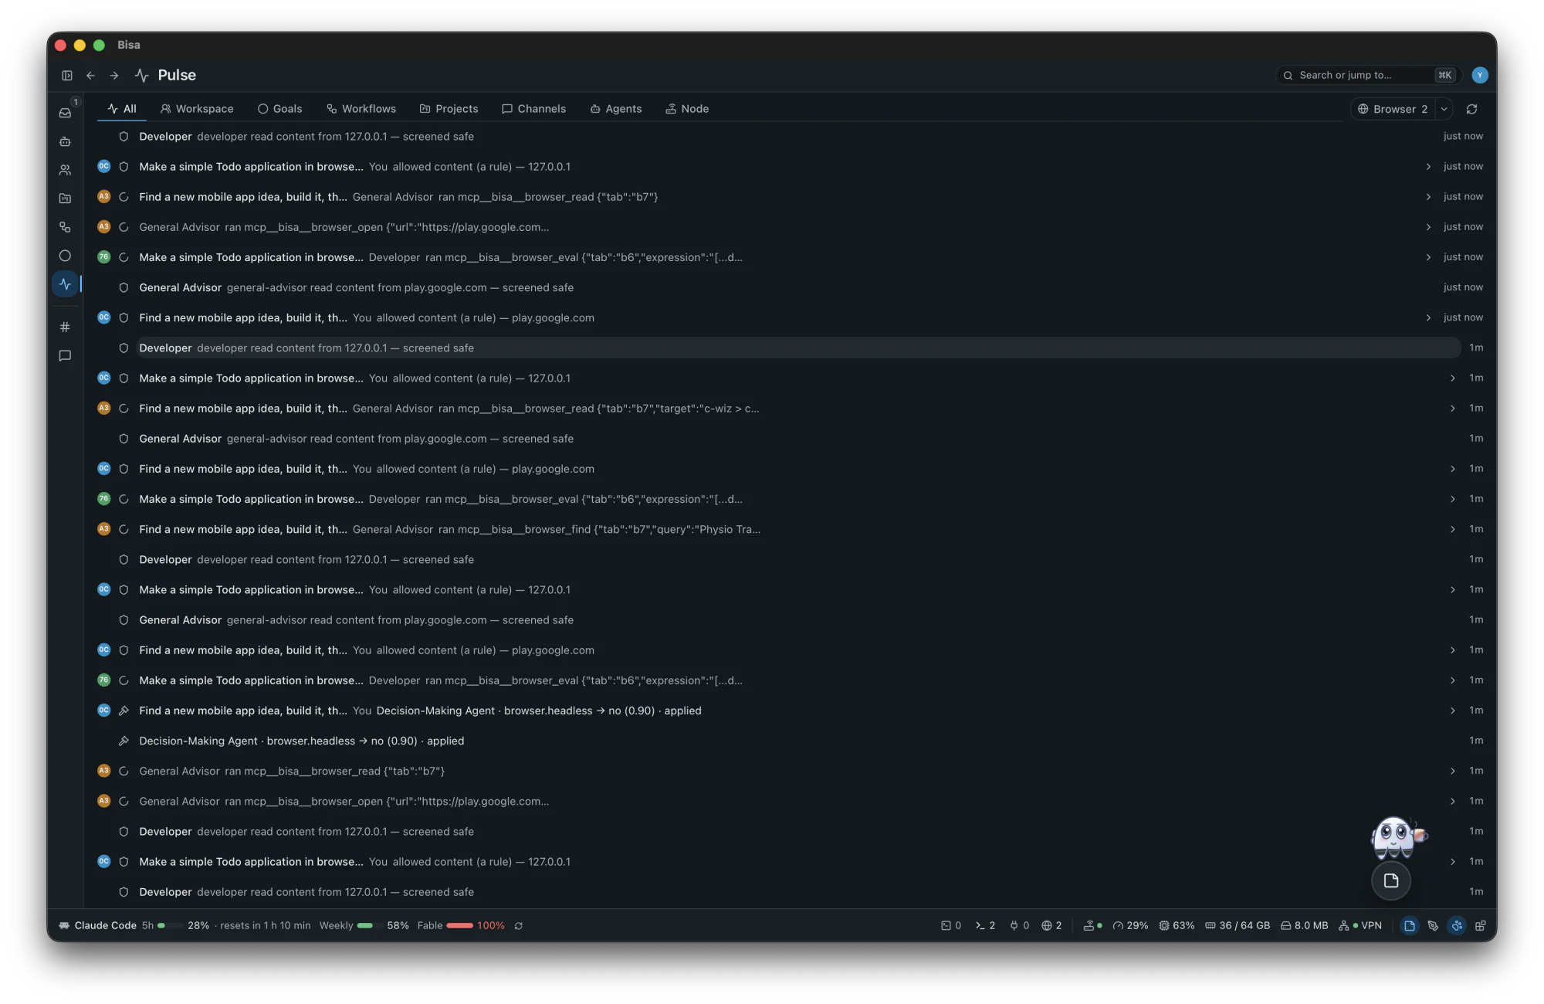
Task: Click the 5h usage bar at 28%
Action: tap(170, 925)
